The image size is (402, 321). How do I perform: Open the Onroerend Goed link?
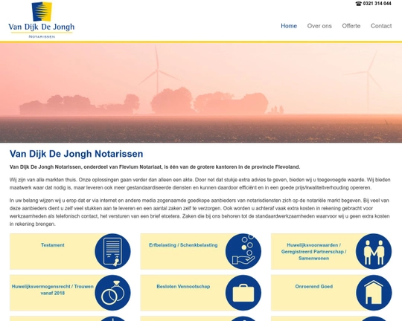pyautogui.click(x=314, y=286)
